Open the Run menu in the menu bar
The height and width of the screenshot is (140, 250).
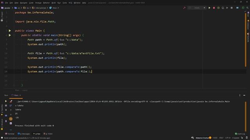[59, 3]
